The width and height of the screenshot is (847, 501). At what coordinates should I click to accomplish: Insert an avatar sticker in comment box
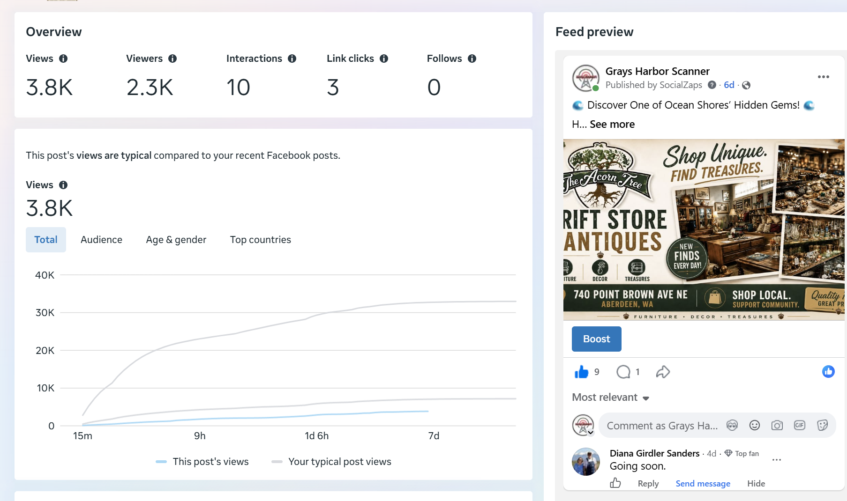point(732,425)
